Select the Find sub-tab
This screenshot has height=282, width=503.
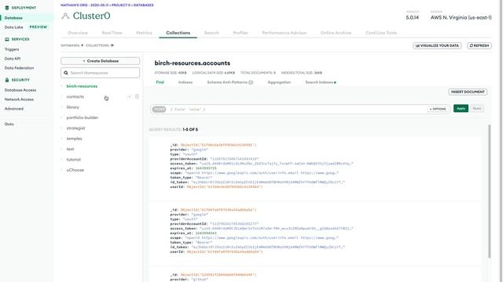point(160,82)
